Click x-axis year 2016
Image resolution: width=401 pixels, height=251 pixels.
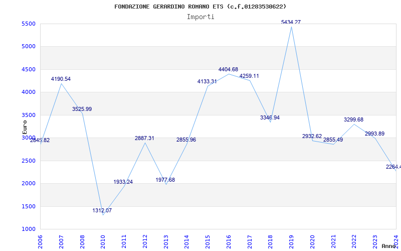click(x=229, y=241)
